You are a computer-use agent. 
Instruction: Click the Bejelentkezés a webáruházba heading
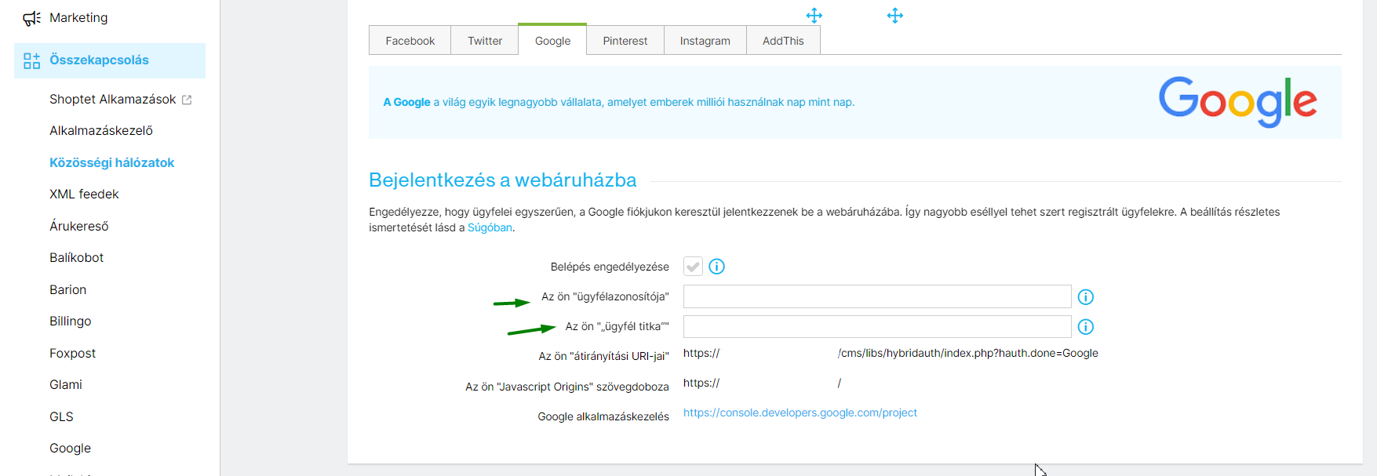click(x=503, y=180)
